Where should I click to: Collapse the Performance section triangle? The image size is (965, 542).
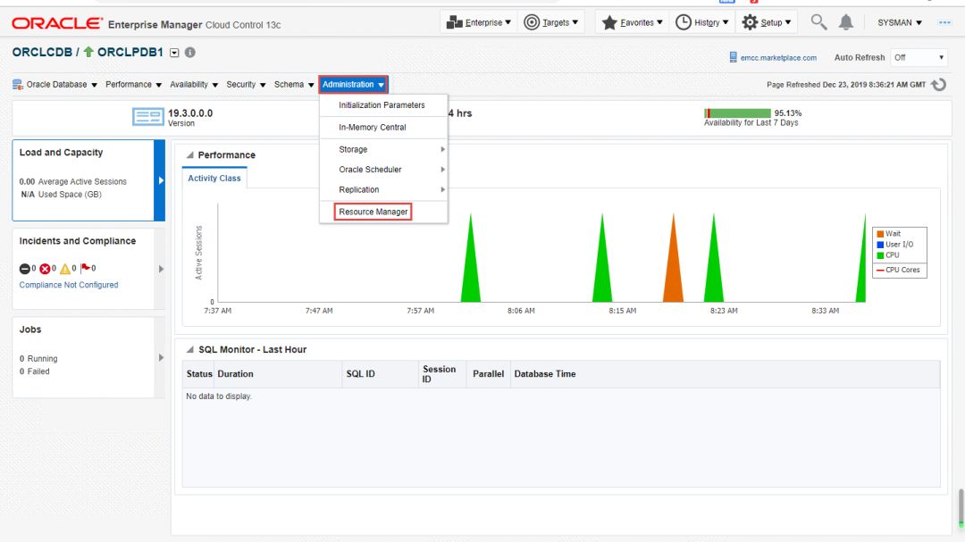[x=189, y=155]
